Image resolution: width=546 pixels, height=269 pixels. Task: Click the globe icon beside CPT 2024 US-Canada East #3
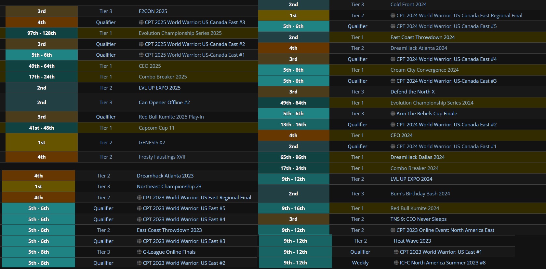[393, 81]
